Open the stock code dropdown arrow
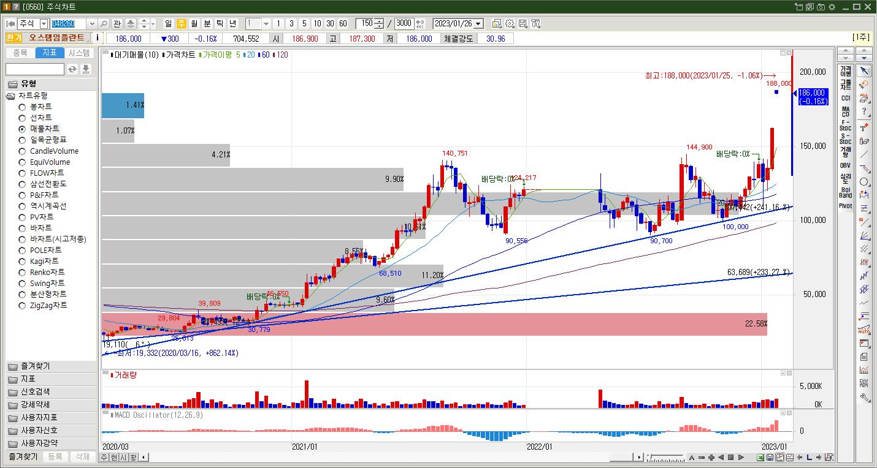This screenshot has height=468, width=877. (92, 23)
